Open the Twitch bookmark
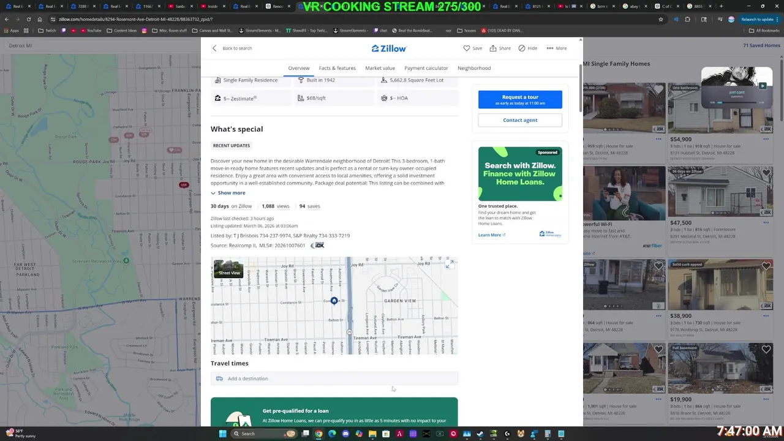This screenshot has width=784, height=441. tap(47, 30)
